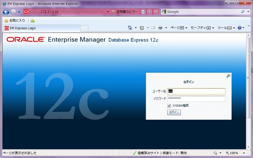Image resolution: width=253 pixels, height=158 pixels.
Task: Stop page loading with the red X icon
Action: [156, 12]
